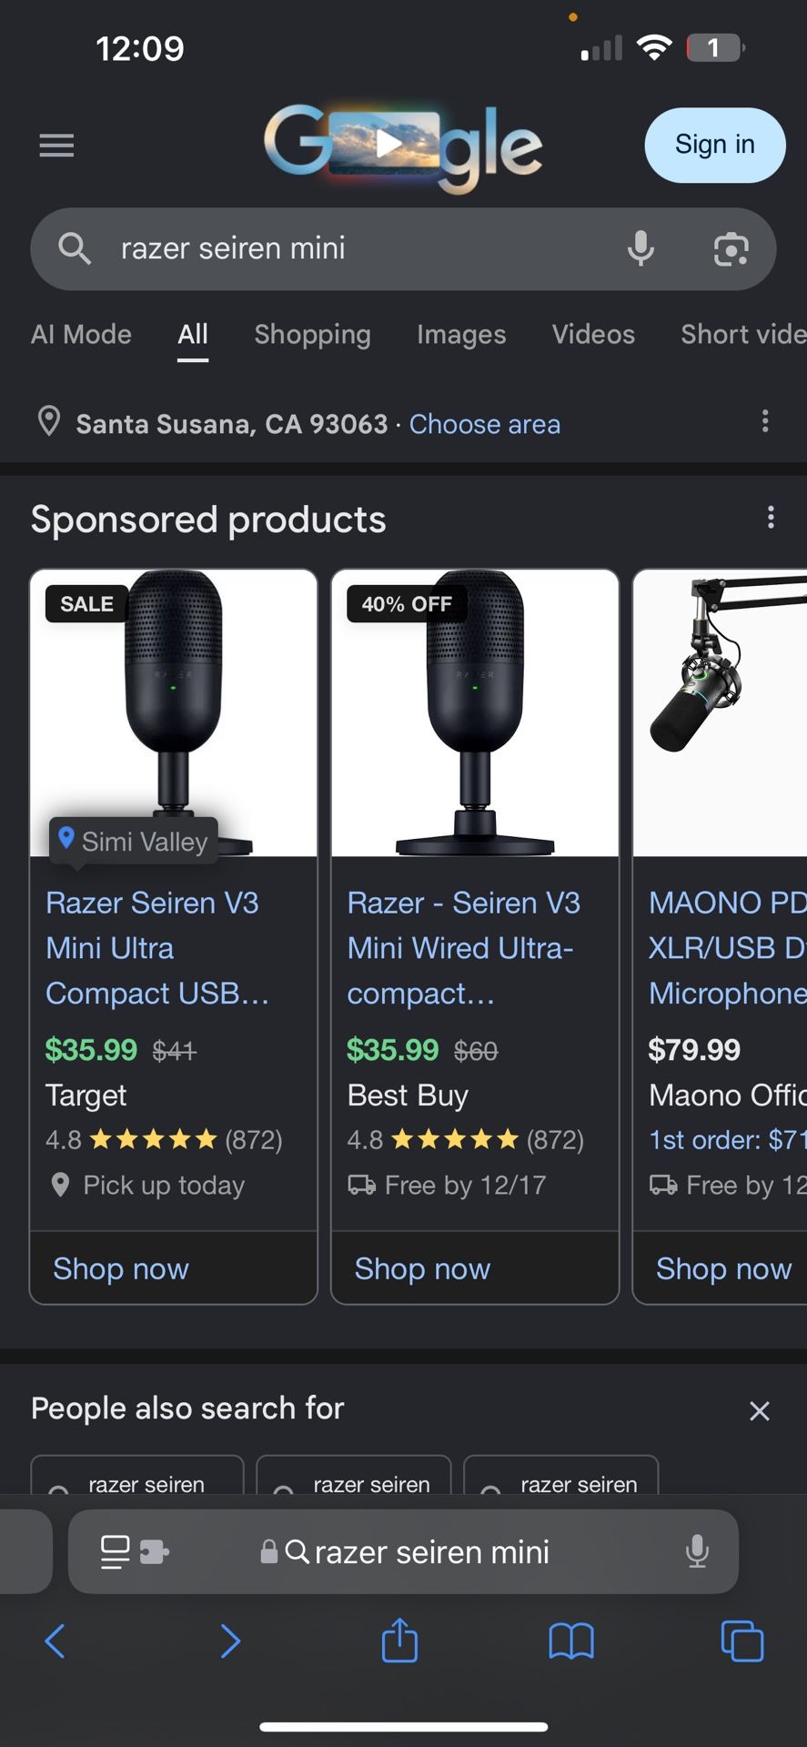Screen dimensions: 807x1747
Task: Switch to the Shopping tab
Action: (x=312, y=335)
